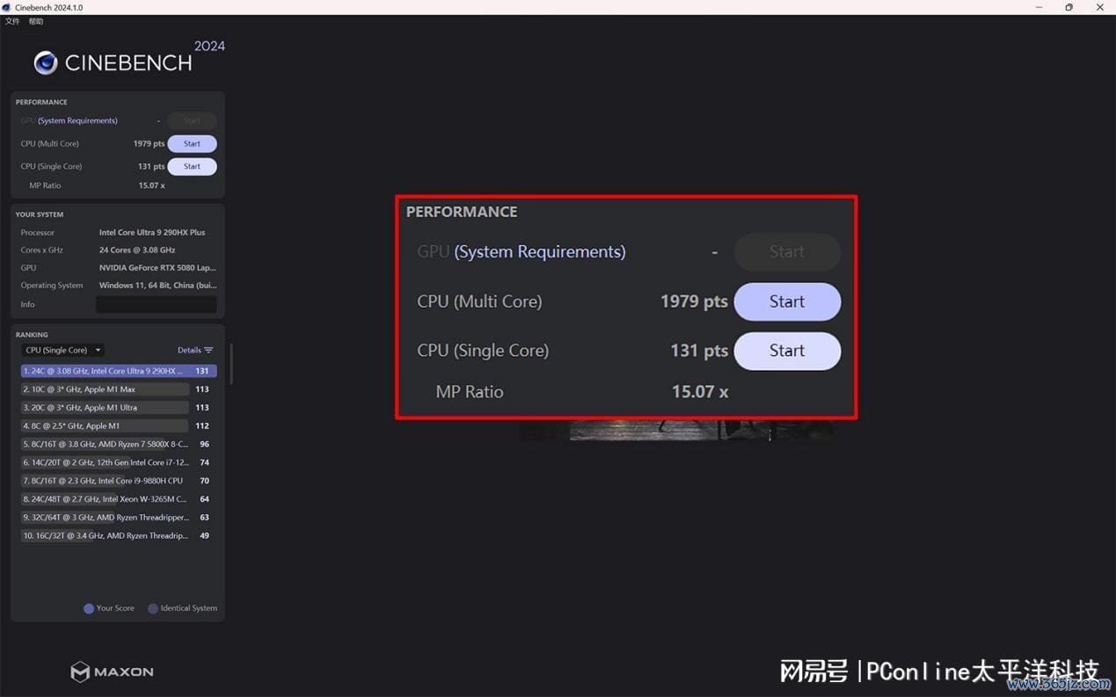Toggle the ranking Details view
Image resolution: width=1116 pixels, height=697 pixels.
pos(189,350)
